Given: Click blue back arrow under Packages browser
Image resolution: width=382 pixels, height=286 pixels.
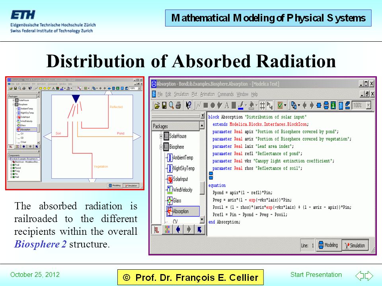Looking at the screenshot, I should (178, 230).
